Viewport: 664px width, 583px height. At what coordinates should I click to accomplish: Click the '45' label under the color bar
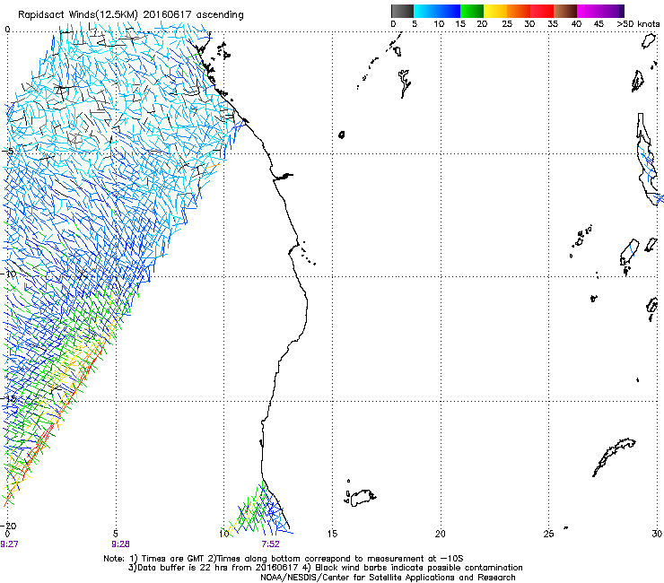click(x=598, y=24)
